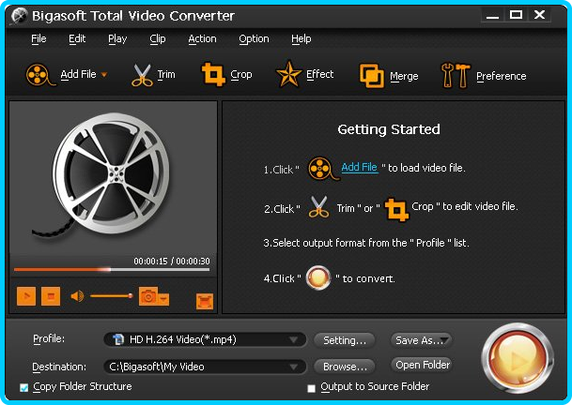Maximize the Bigasoft window

516,15
